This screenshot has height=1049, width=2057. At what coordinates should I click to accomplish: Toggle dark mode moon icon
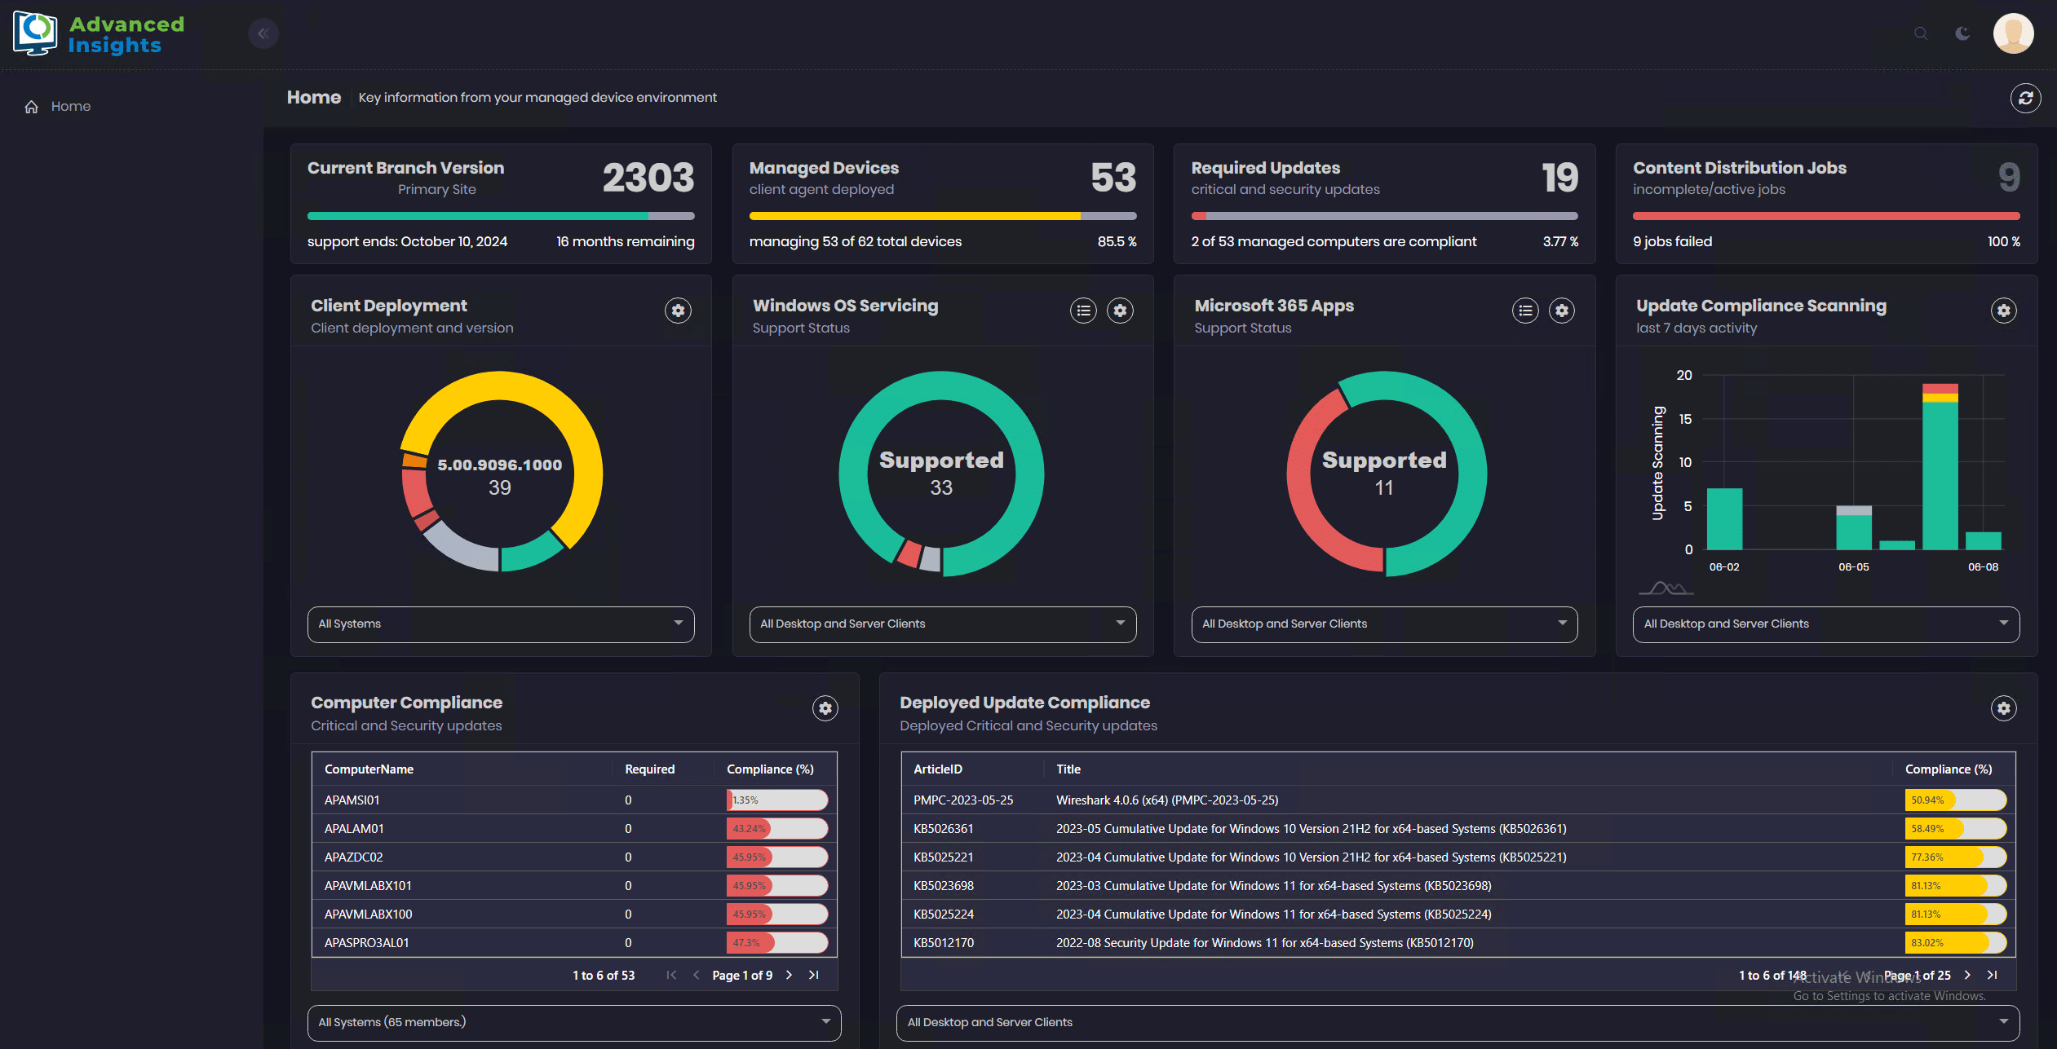1962,33
